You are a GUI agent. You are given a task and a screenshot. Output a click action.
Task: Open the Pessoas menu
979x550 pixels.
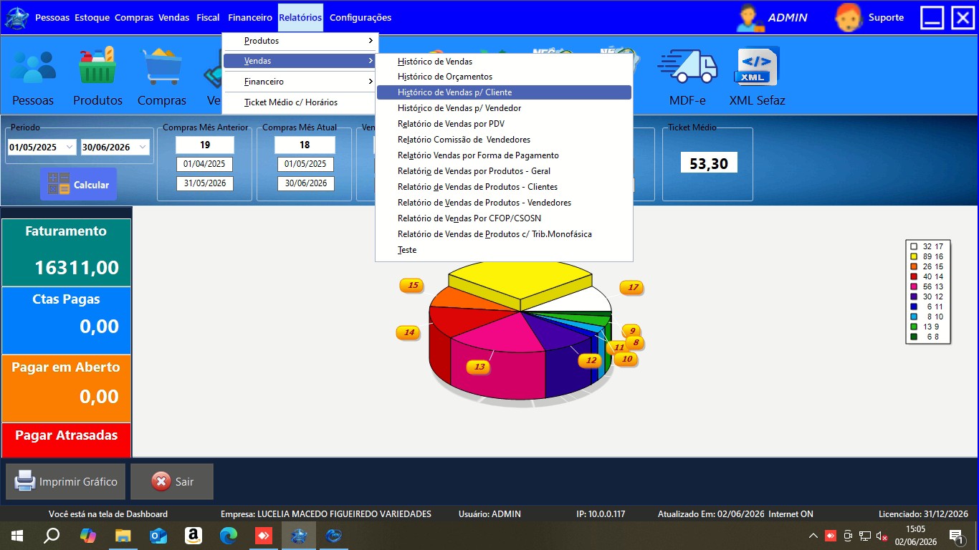click(53, 17)
